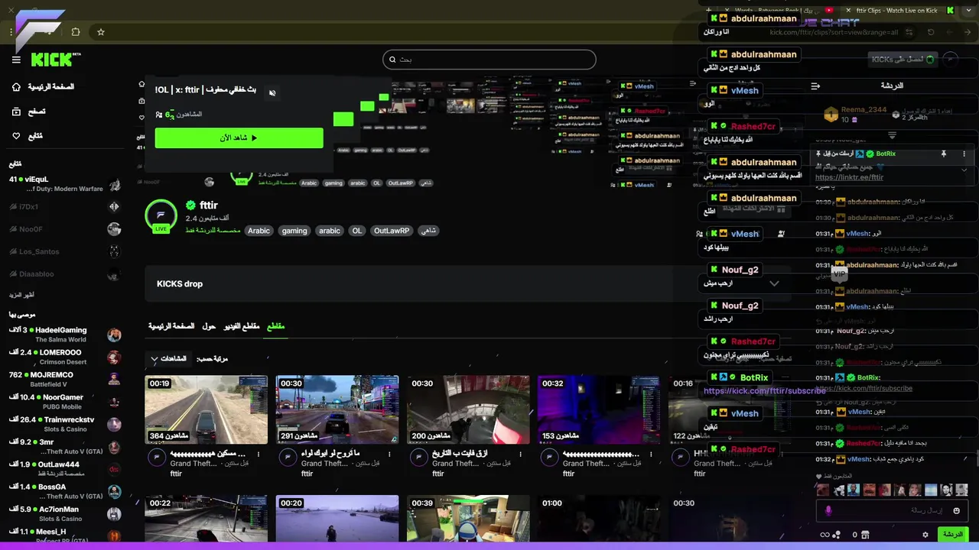
Task: Bookmark the page with the star icon
Action: click(x=100, y=32)
